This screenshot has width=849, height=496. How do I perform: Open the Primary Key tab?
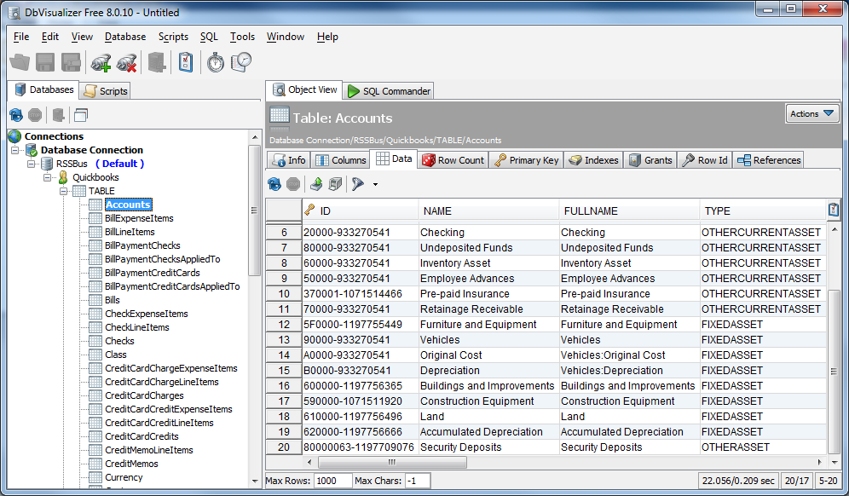526,160
